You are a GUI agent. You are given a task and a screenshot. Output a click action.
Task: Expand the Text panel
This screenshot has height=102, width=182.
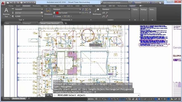(21, 20)
